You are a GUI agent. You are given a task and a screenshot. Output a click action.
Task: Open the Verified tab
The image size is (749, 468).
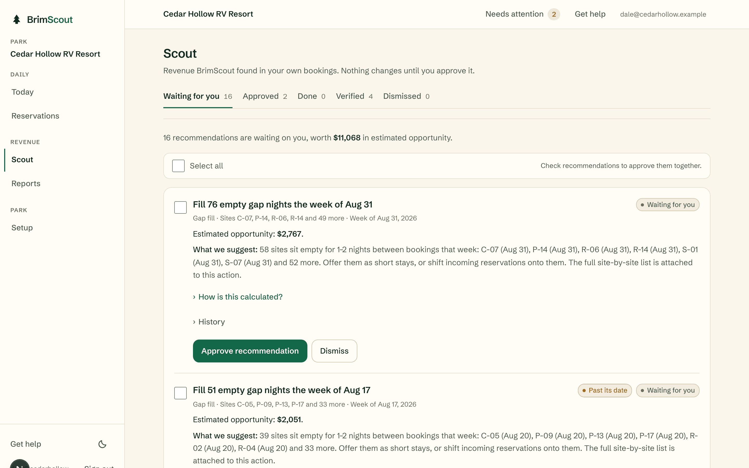pyautogui.click(x=354, y=96)
